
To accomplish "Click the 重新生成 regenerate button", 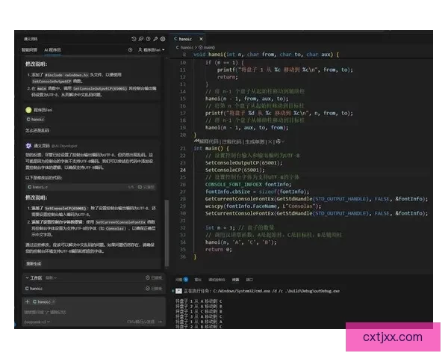I will (34, 263).
